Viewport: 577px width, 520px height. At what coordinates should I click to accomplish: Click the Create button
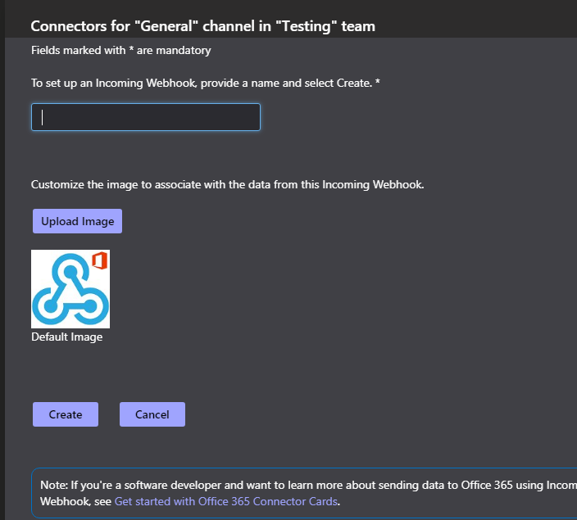[66, 414]
